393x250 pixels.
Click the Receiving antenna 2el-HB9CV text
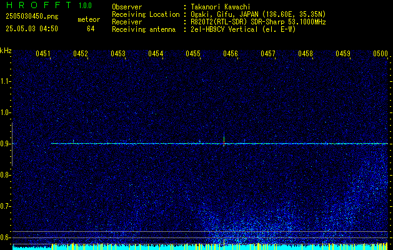pyautogui.click(x=243, y=29)
